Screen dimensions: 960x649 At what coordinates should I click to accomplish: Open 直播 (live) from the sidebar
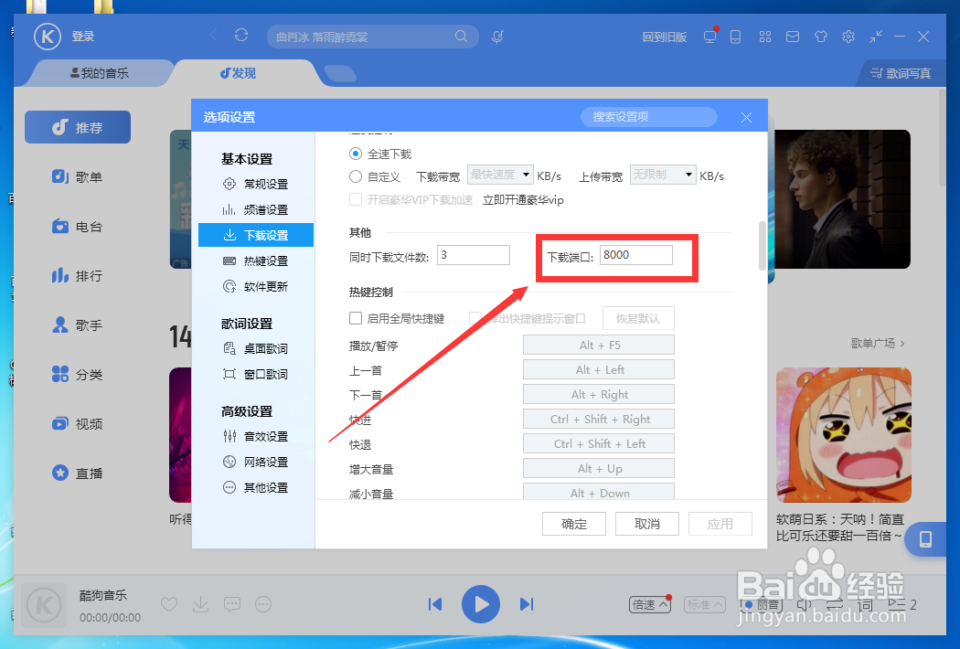[x=78, y=473]
